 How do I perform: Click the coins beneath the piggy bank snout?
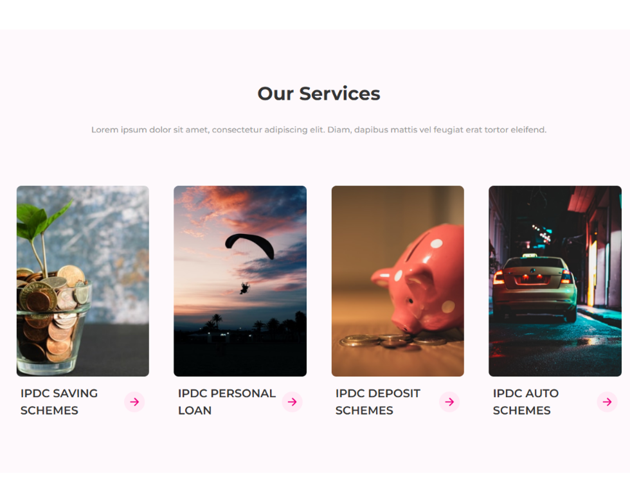(392, 341)
